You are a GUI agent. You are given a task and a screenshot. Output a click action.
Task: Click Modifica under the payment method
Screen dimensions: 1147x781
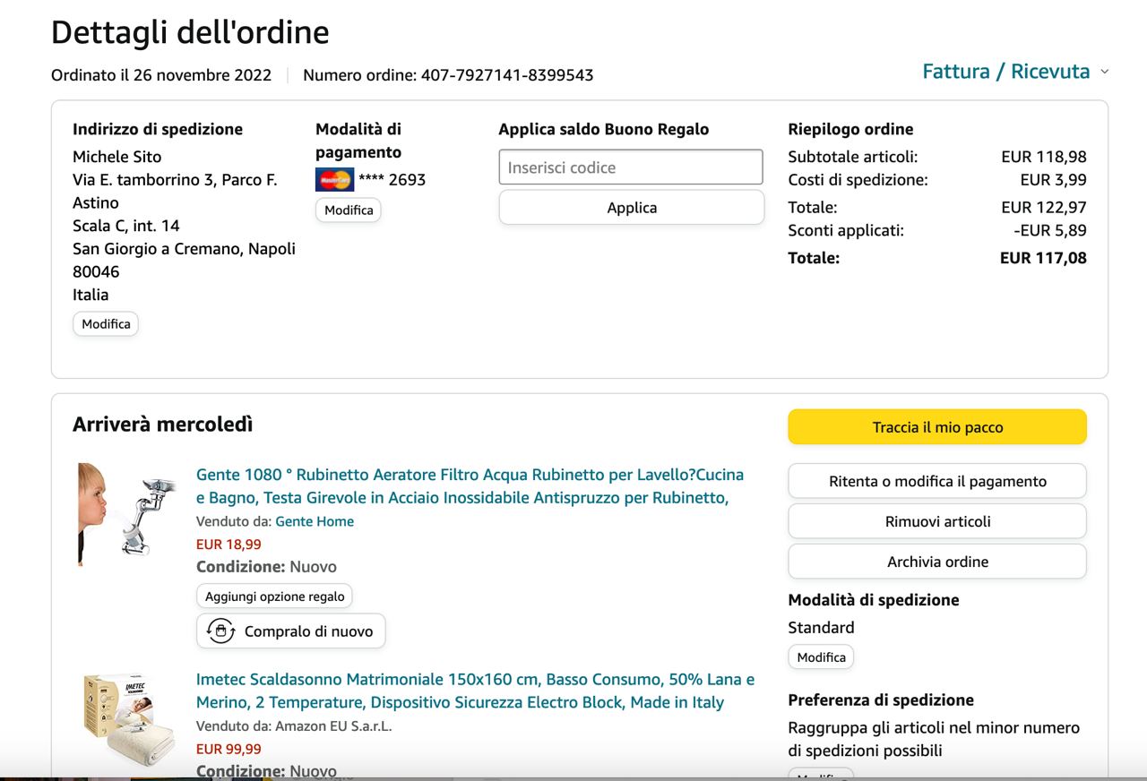click(x=349, y=210)
